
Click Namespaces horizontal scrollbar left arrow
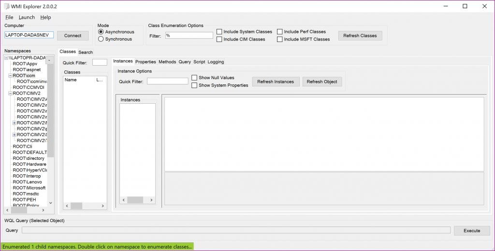coord(8,210)
